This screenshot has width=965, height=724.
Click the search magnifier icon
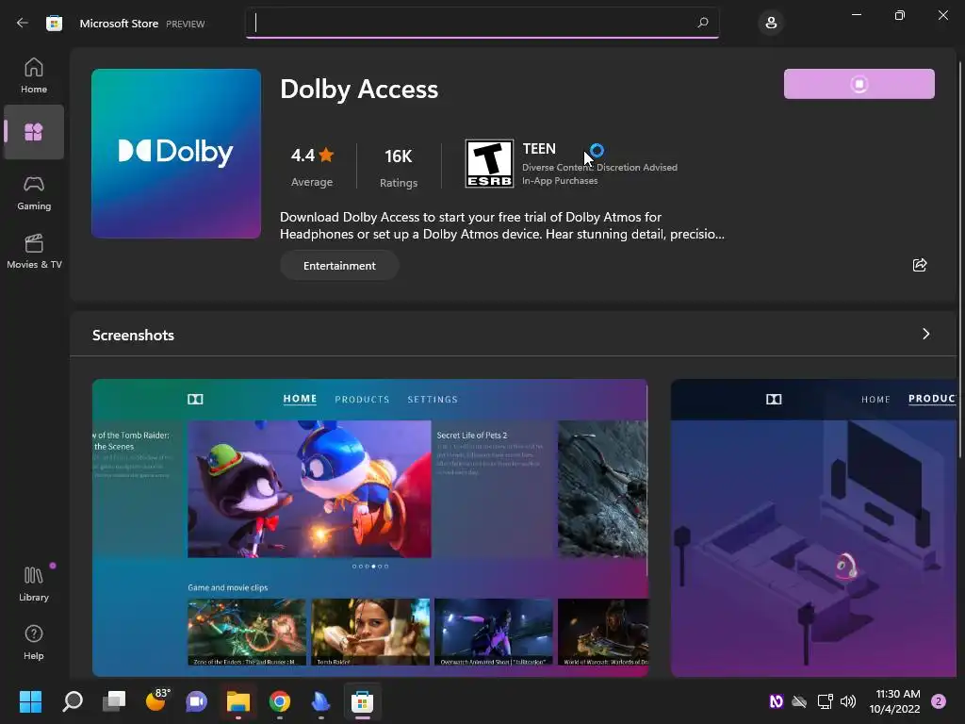click(703, 23)
